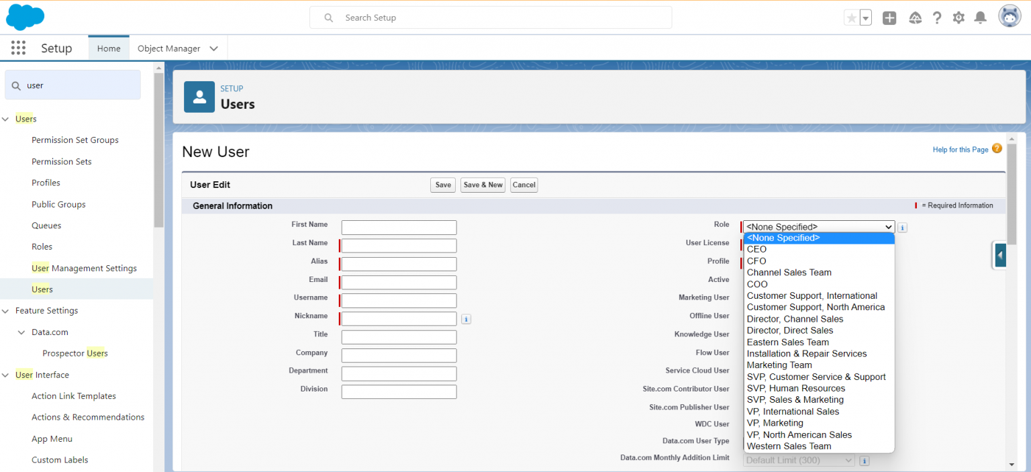1031x472 pixels.
Task: Collapse the Data.com tree node
Action: [x=21, y=332]
